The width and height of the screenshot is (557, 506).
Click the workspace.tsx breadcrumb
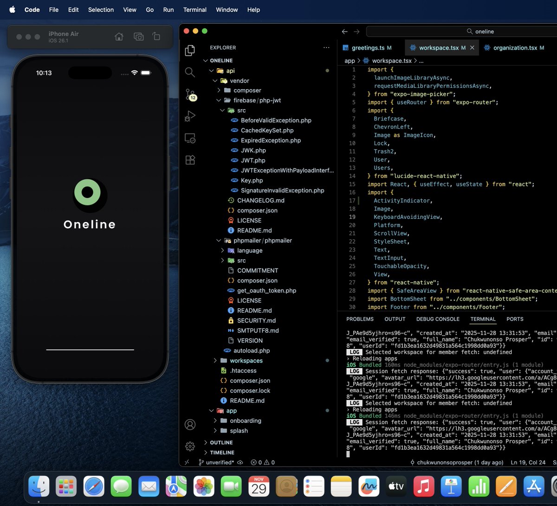point(387,61)
